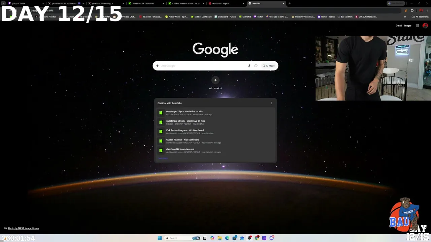Enable AI Mode in the search box

(269, 66)
